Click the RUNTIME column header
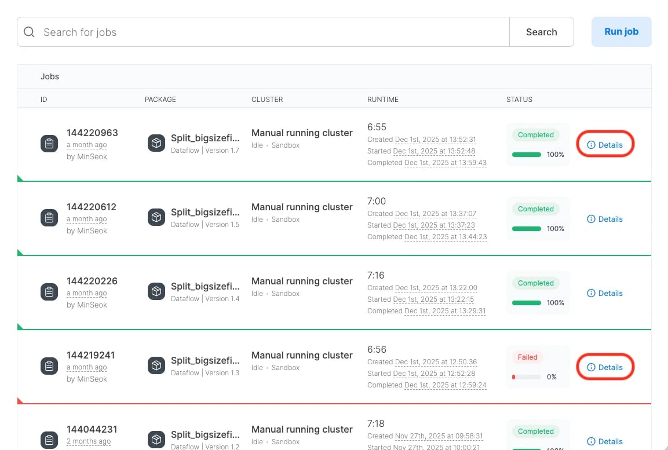This screenshot has width=668, height=450. coord(382,99)
